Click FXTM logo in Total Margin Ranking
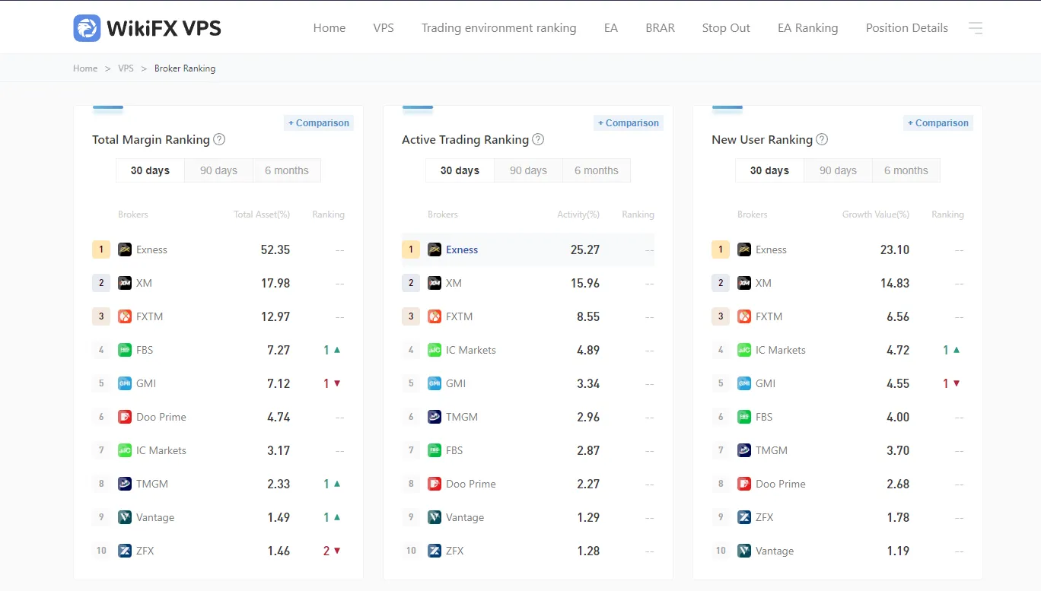The image size is (1041, 591). click(125, 316)
